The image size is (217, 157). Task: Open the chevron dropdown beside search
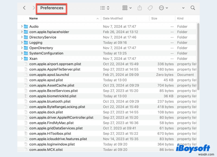pos(183,8)
